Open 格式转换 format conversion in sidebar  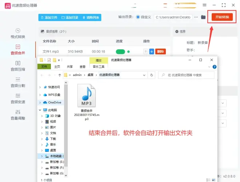pyautogui.click(x=18, y=33)
